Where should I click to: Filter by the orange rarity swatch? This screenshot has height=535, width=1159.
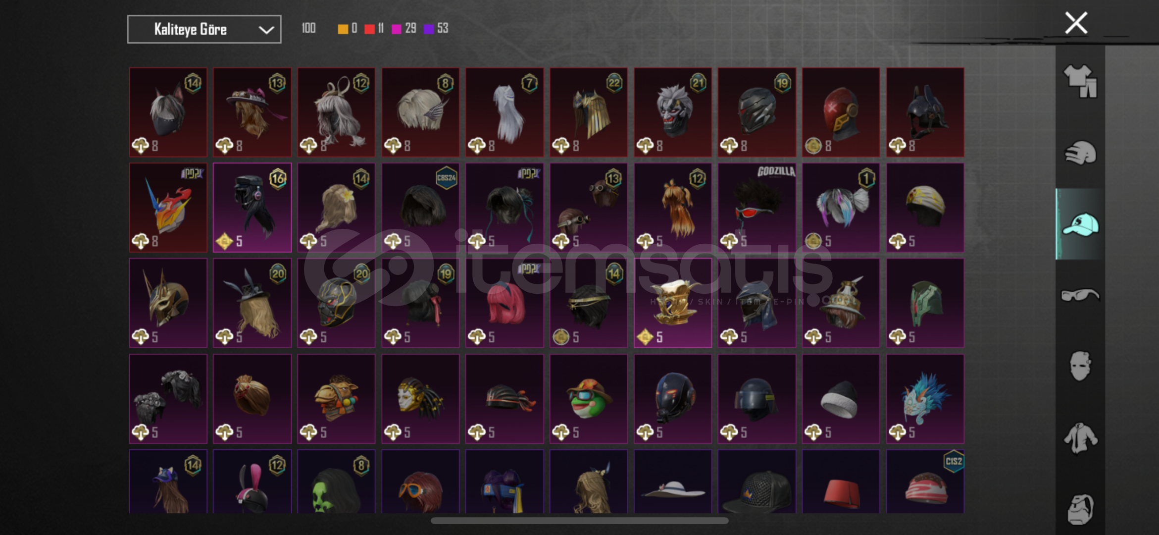pyautogui.click(x=343, y=29)
